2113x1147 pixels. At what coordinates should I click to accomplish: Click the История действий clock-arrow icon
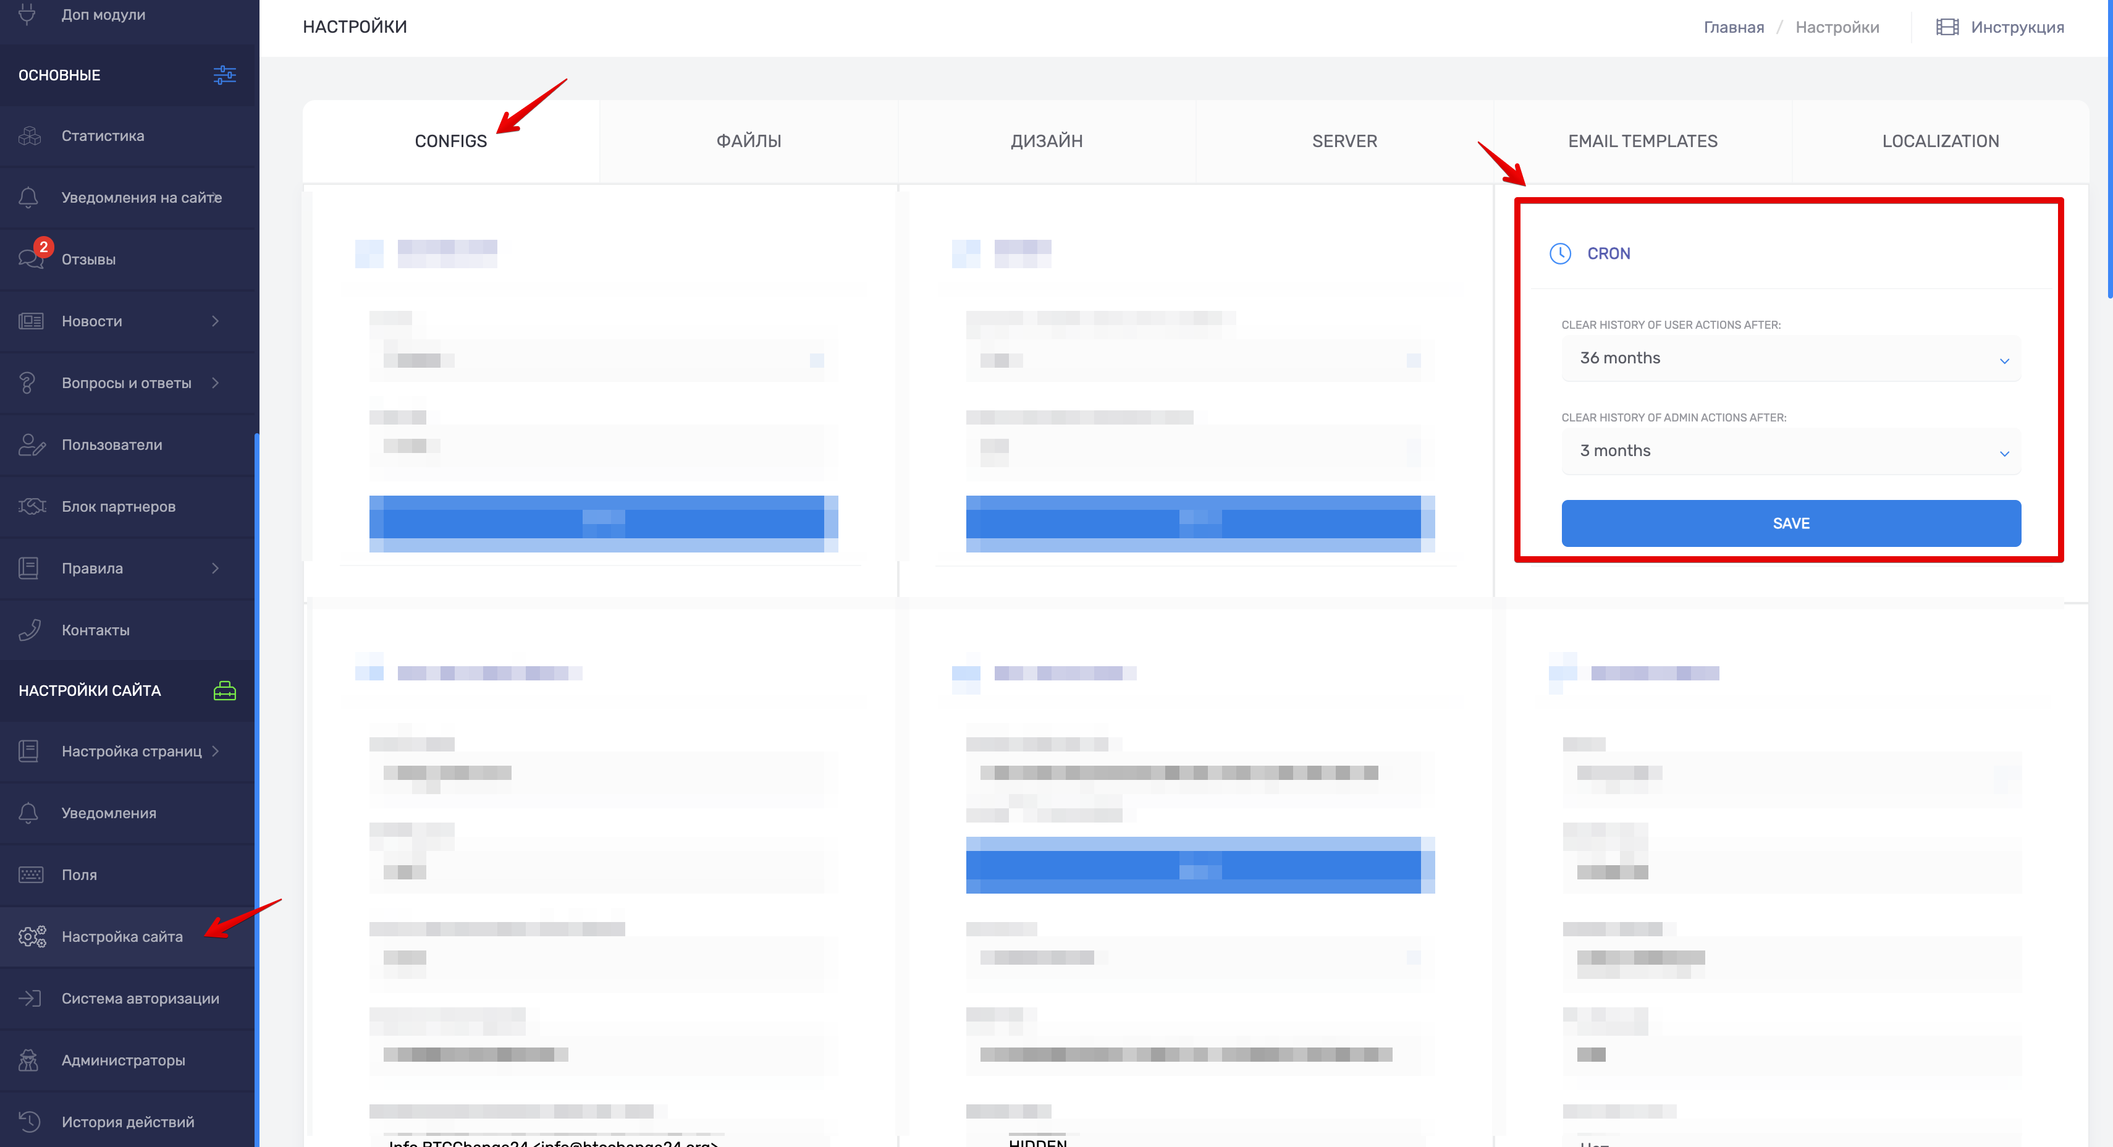pos(30,1122)
